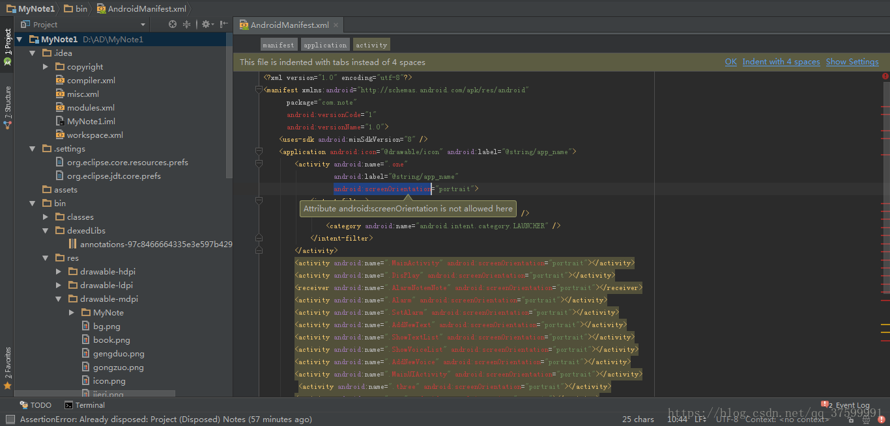Click the error indicator at top of editor gutter
The image size is (890, 426).
coord(885,76)
